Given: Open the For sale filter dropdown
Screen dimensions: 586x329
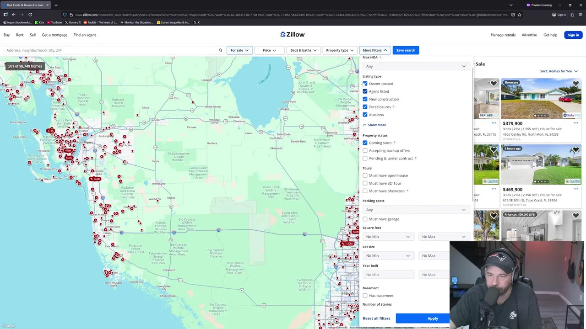Looking at the screenshot, I should coord(239,50).
